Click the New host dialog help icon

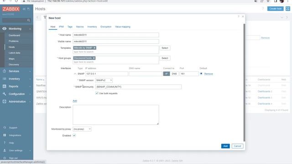click(x=238, y=16)
